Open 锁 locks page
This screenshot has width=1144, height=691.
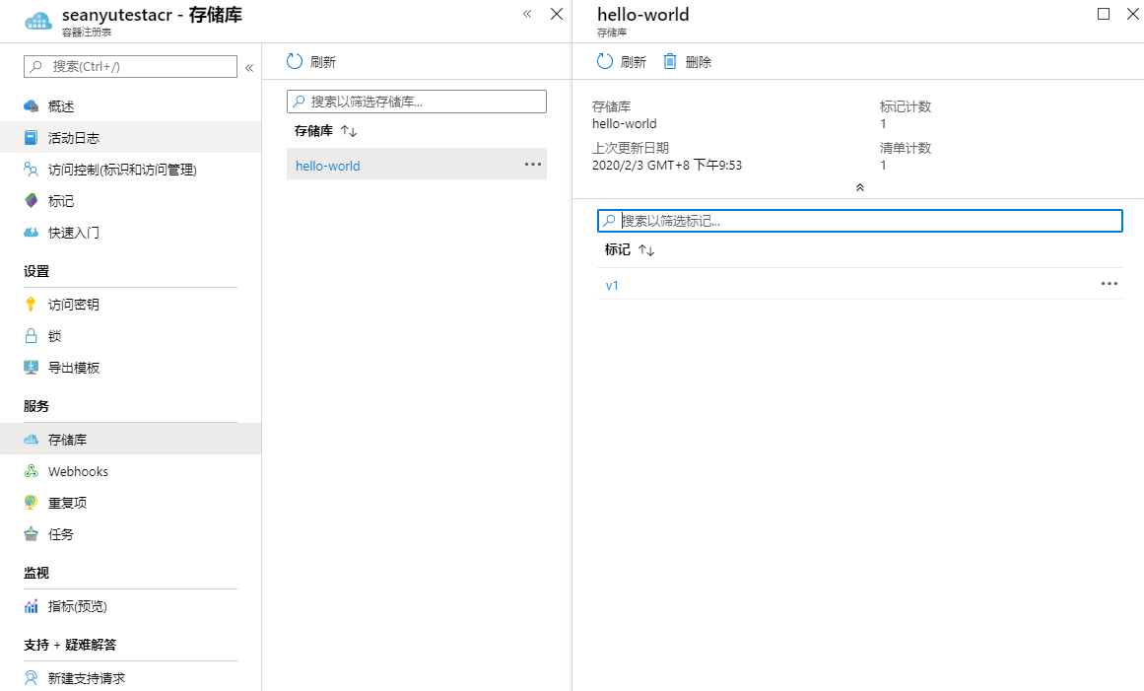[55, 336]
